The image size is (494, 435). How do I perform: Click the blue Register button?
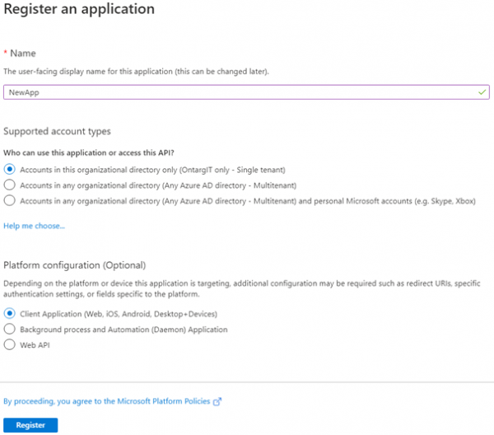click(30, 425)
